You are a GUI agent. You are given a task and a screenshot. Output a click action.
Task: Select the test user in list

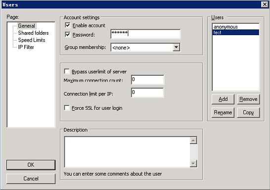click(x=235, y=32)
